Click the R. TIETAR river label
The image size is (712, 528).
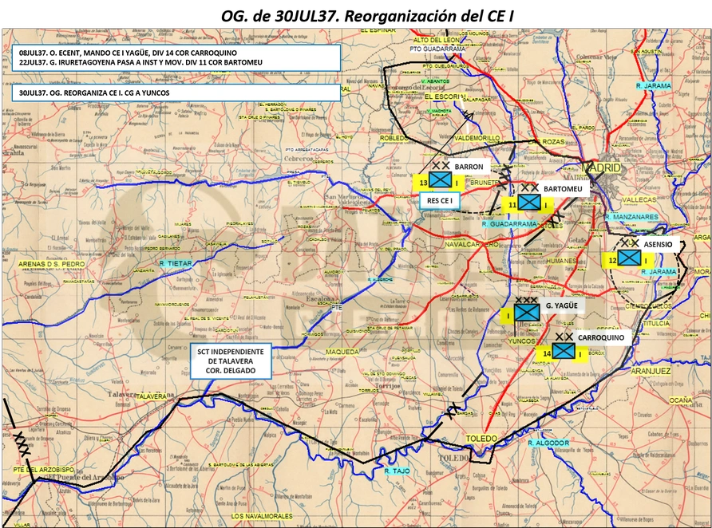click(x=176, y=263)
